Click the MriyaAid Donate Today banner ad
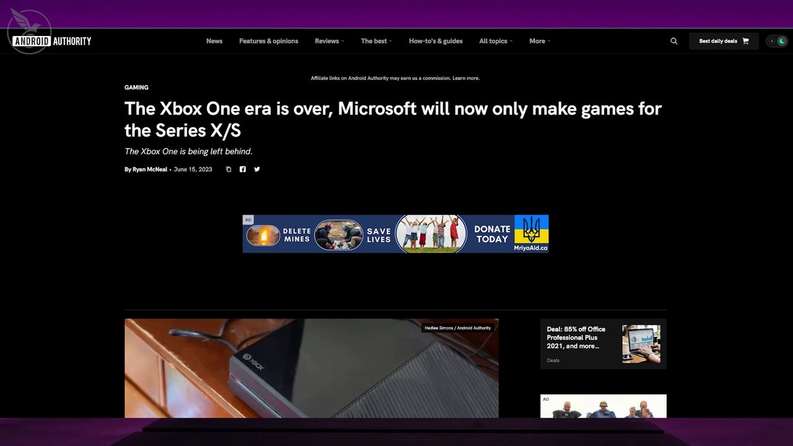The width and height of the screenshot is (793, 446). (395, 234)
